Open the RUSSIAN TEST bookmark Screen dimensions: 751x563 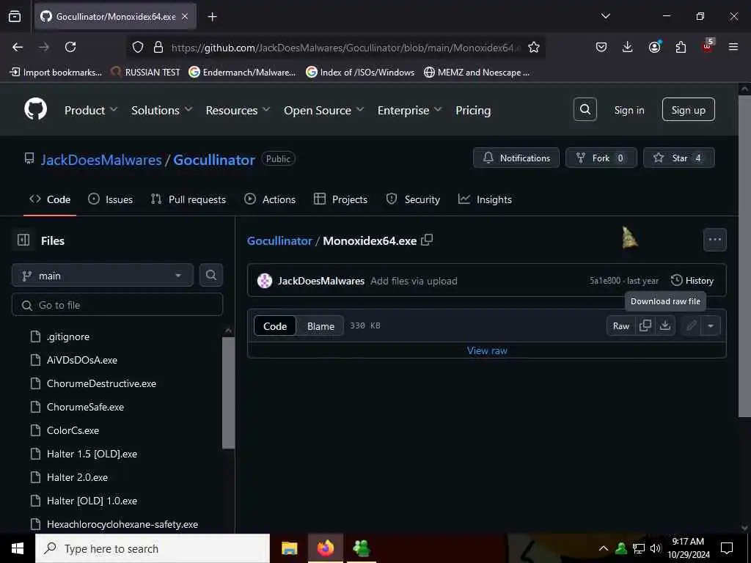(x=145, y=73)
